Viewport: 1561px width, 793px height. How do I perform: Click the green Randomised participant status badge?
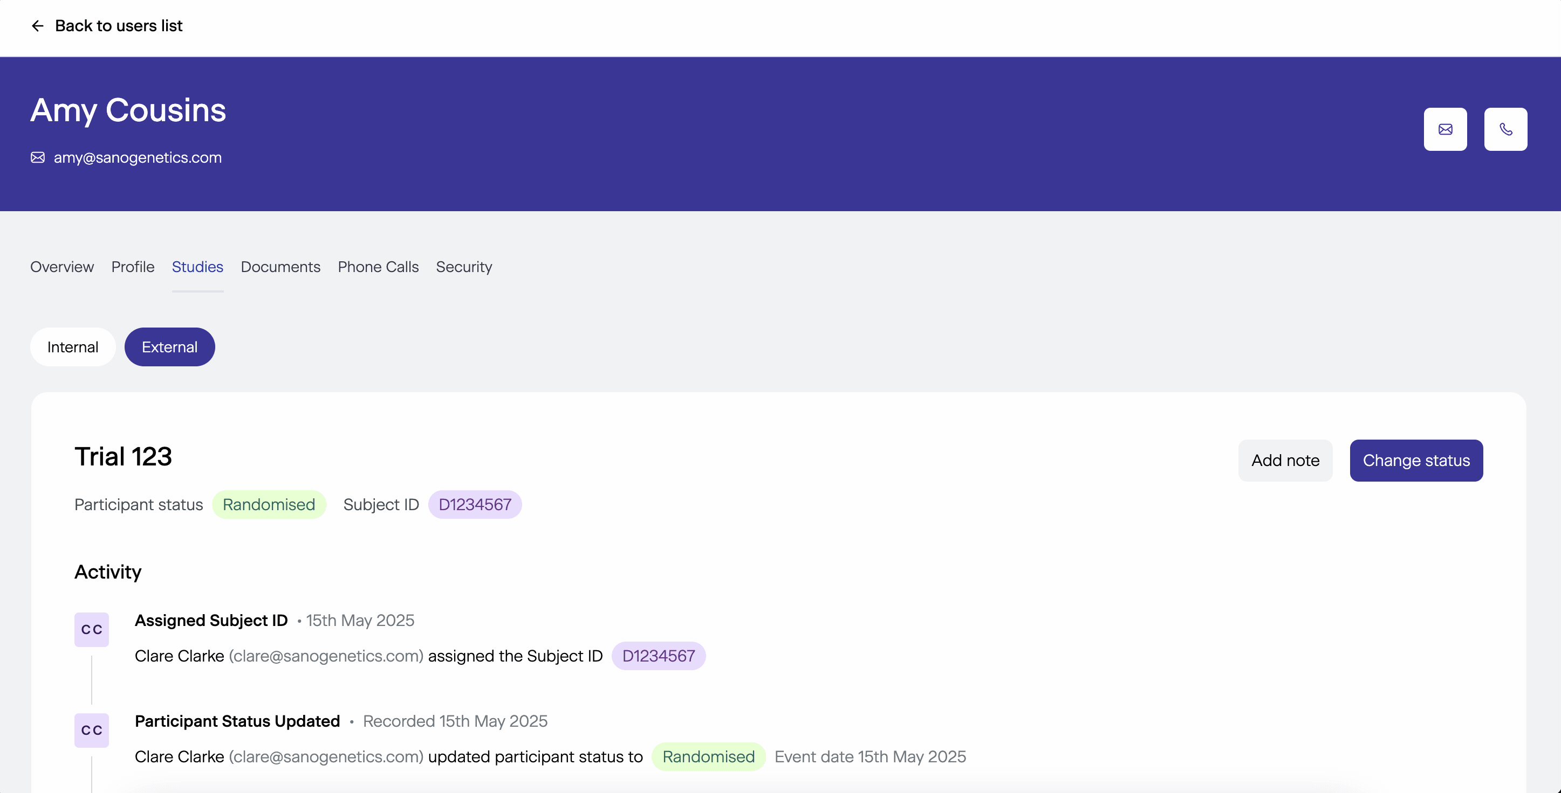pos(269,504)
